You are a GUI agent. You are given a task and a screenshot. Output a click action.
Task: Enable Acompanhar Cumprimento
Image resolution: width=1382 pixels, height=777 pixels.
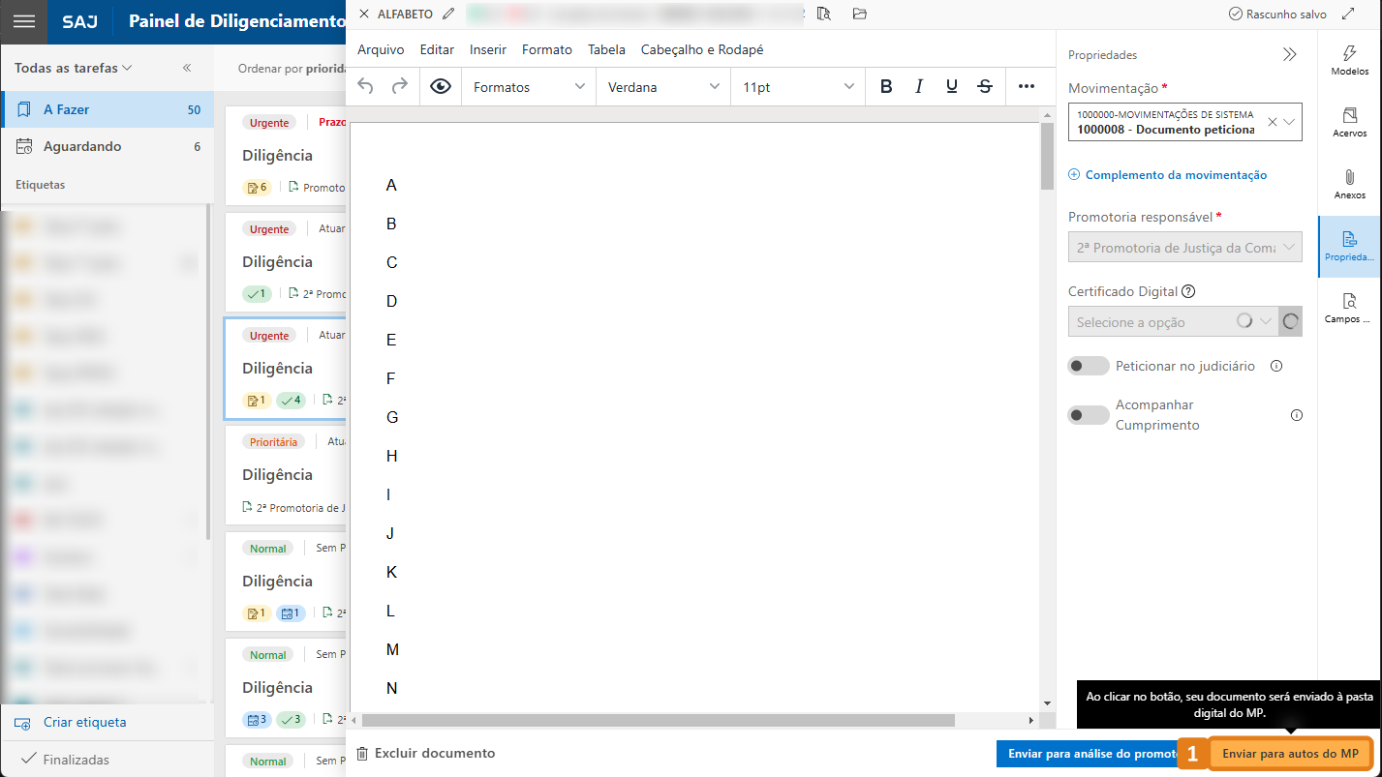pos(1088,414)
